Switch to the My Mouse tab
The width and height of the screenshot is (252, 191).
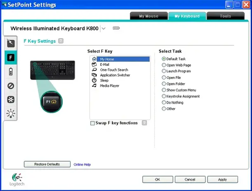[148, 16]
